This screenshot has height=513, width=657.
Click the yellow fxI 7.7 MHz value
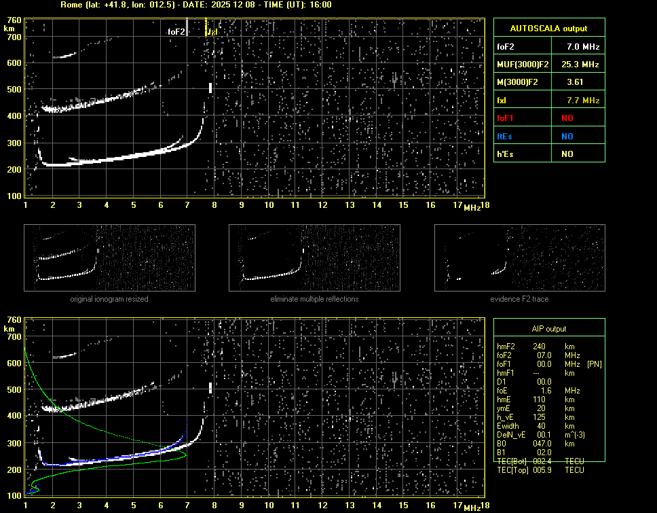point(583,101)
